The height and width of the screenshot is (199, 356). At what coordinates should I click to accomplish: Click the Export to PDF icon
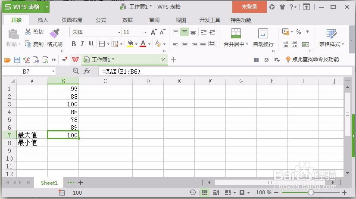coord(27,60)
